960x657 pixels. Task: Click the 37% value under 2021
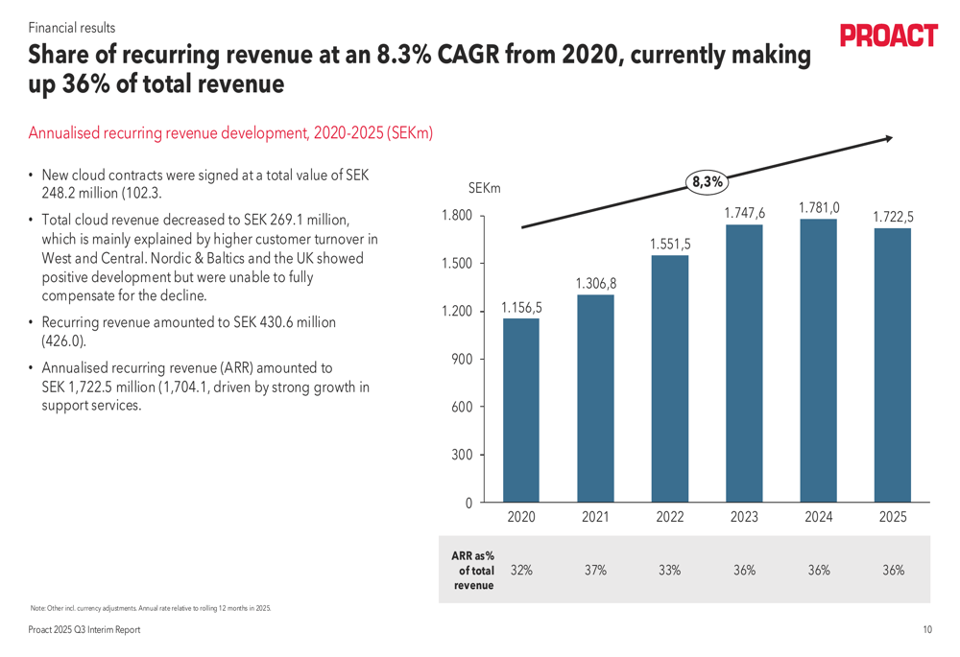[x=595, y=570]
